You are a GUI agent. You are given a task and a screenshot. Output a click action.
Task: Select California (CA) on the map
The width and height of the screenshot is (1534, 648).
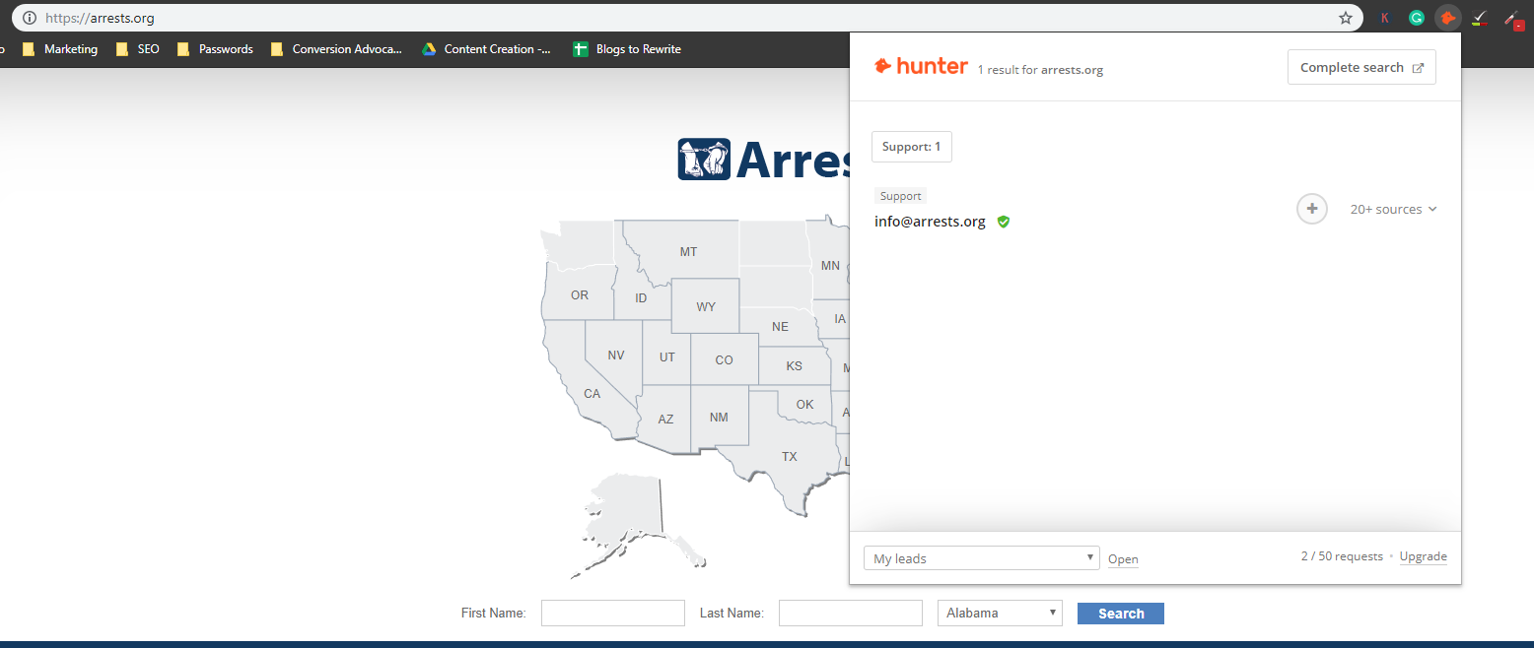[x=592, y=394]
